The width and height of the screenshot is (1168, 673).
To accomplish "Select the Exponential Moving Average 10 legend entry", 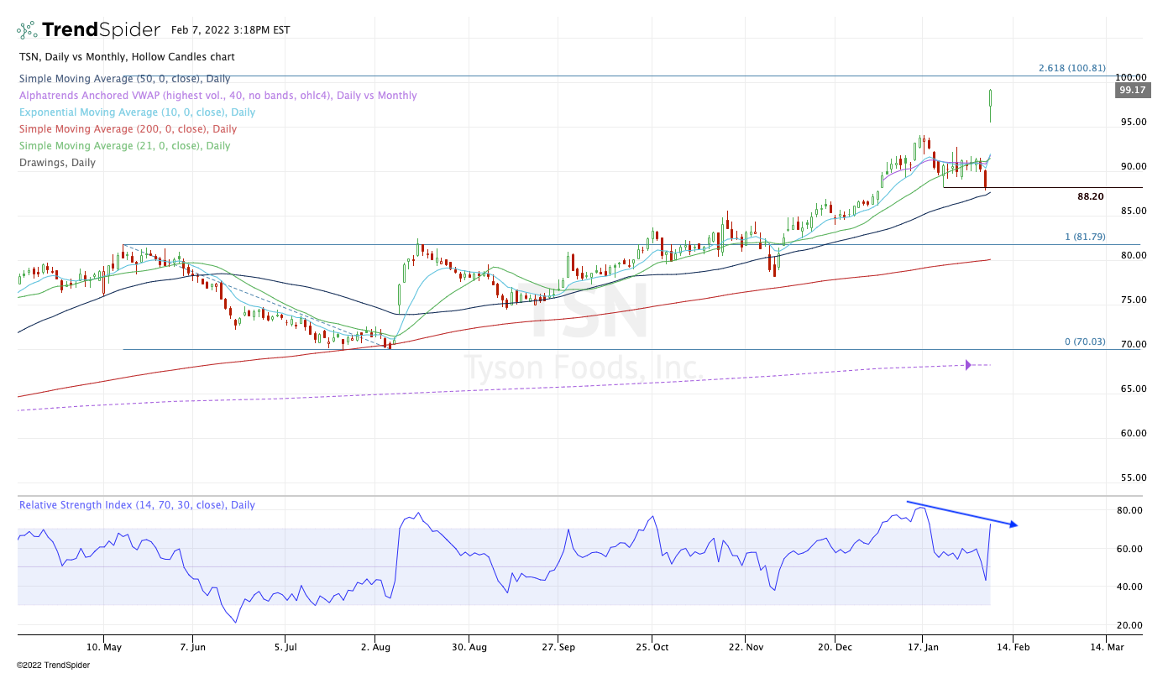I will 137,112.
